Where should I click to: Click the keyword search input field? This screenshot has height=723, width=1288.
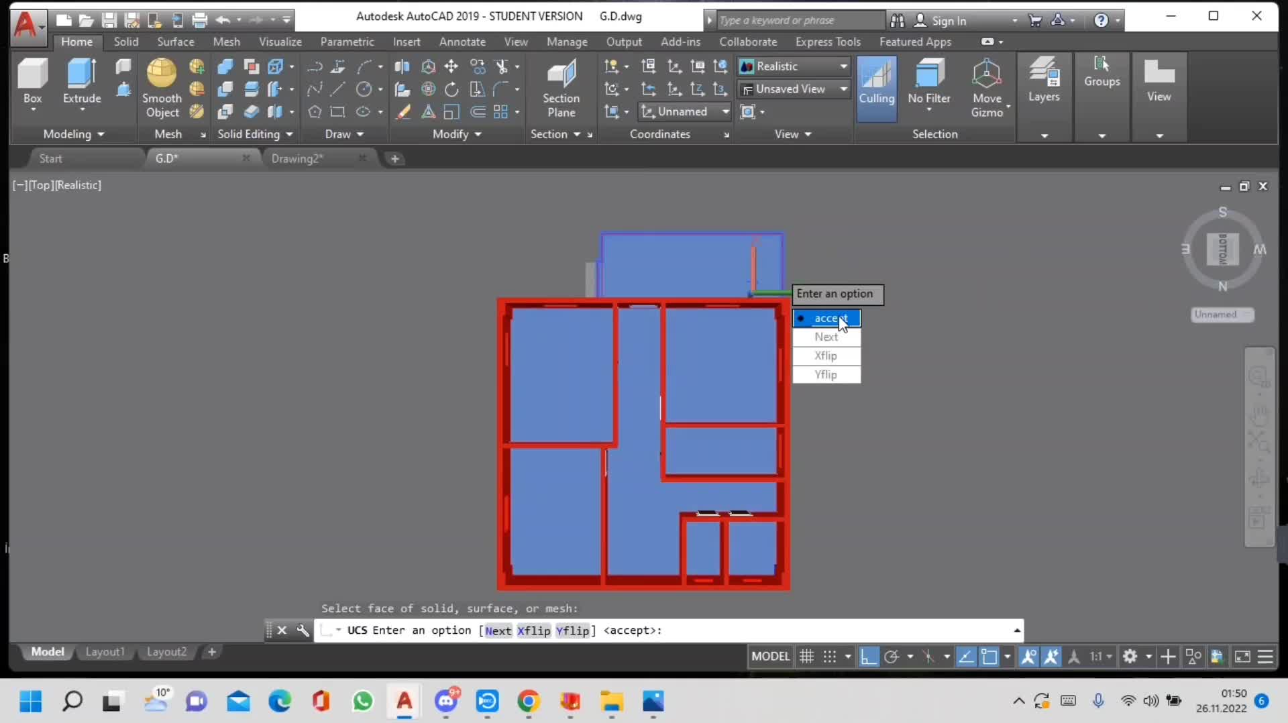(x=798, y=21)
